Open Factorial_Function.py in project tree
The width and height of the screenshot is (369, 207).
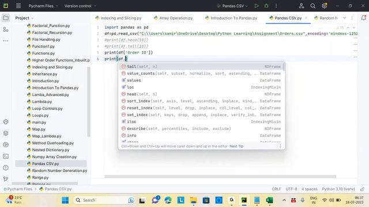pos(48,25)
